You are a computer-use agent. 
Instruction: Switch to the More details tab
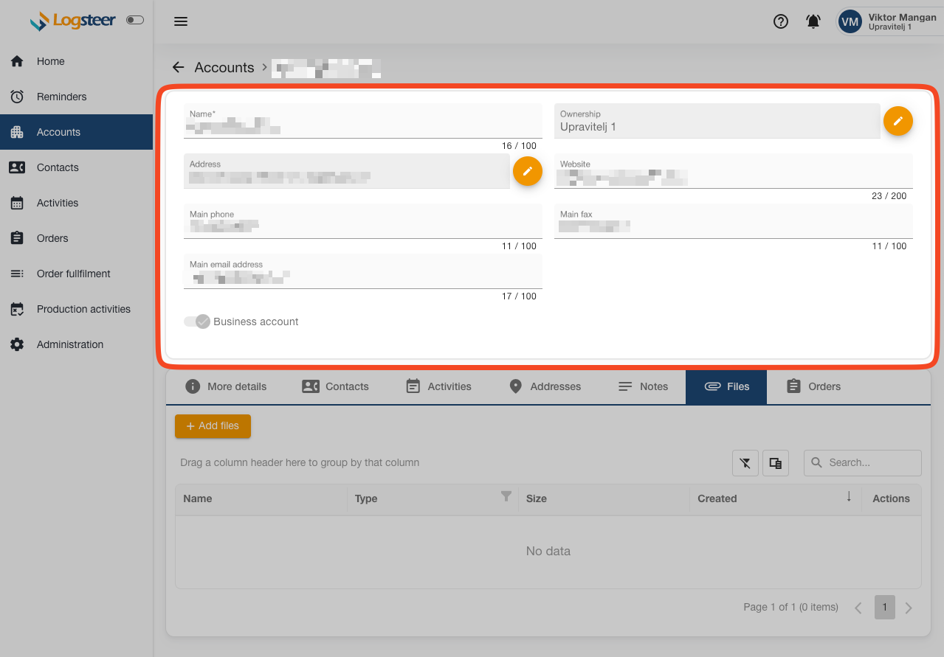point(226,386)
